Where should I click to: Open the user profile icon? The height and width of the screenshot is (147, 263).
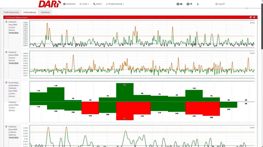pos(198,4)
